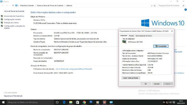Click the Windows 10 logo
Screen dimensions: 187x105
tap(163, 23)
